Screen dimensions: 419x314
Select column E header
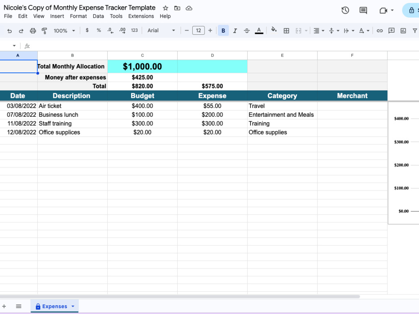(x=282, y=55)
